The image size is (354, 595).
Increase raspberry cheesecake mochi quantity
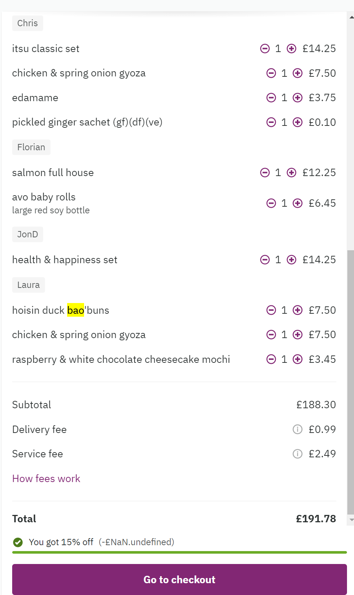(298, 359)
